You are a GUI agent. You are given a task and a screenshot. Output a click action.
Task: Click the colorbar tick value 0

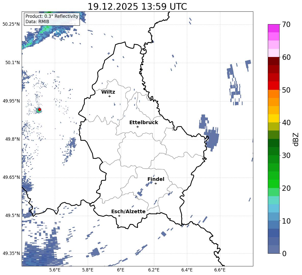click(x=284, y=254)
